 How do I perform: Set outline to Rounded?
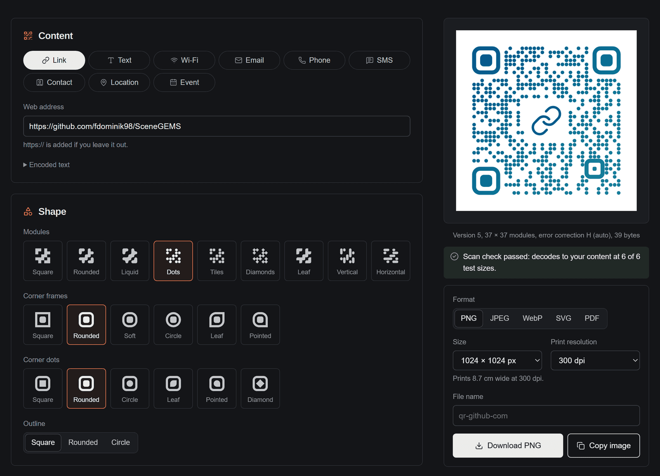pos(83,443)
